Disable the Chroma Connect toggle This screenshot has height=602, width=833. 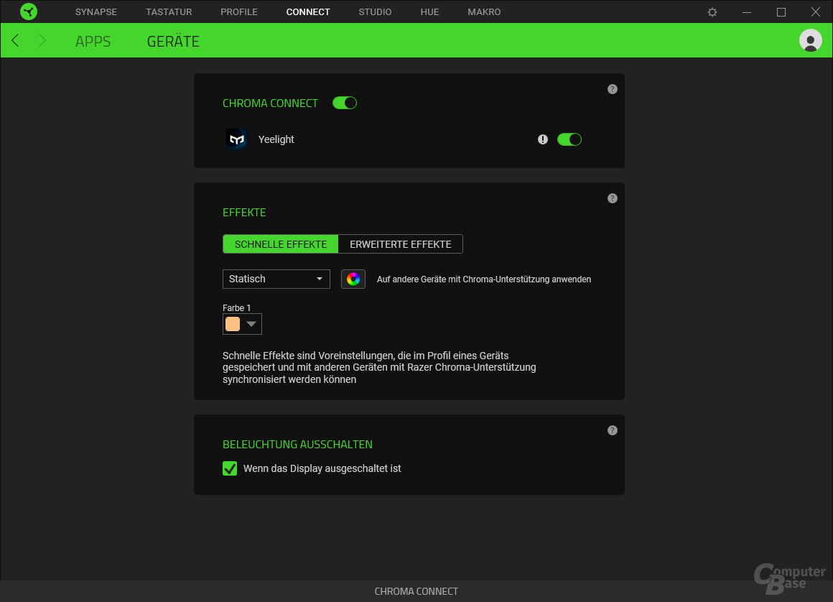tap(344, 103)
